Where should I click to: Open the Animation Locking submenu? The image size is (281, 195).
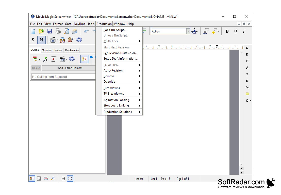coord(119,100)
